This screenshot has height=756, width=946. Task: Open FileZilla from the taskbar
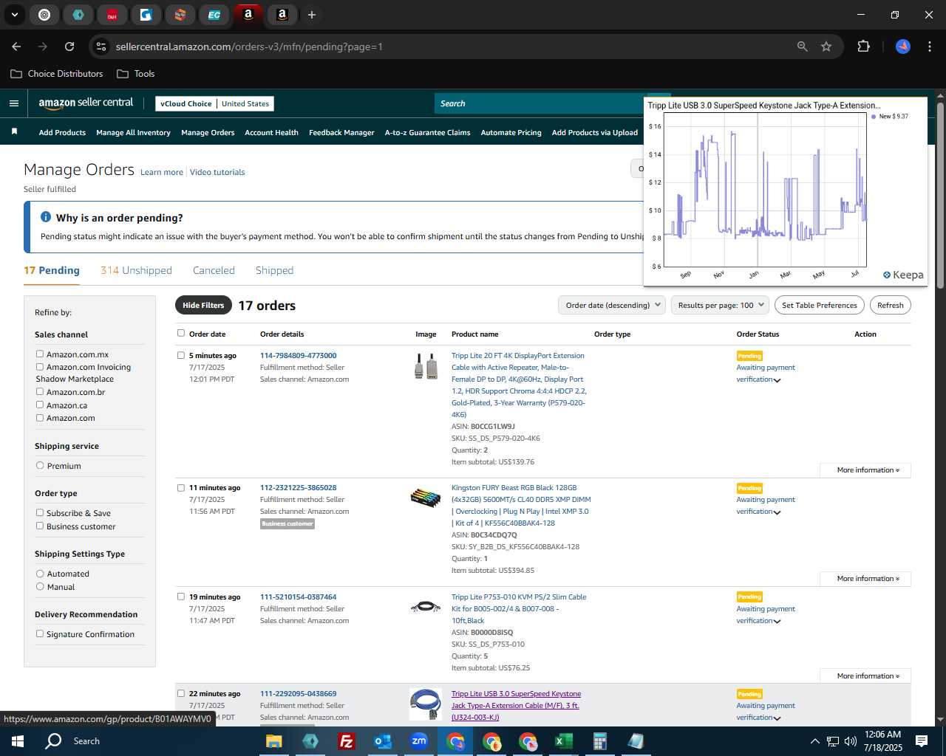pos(346,741)
